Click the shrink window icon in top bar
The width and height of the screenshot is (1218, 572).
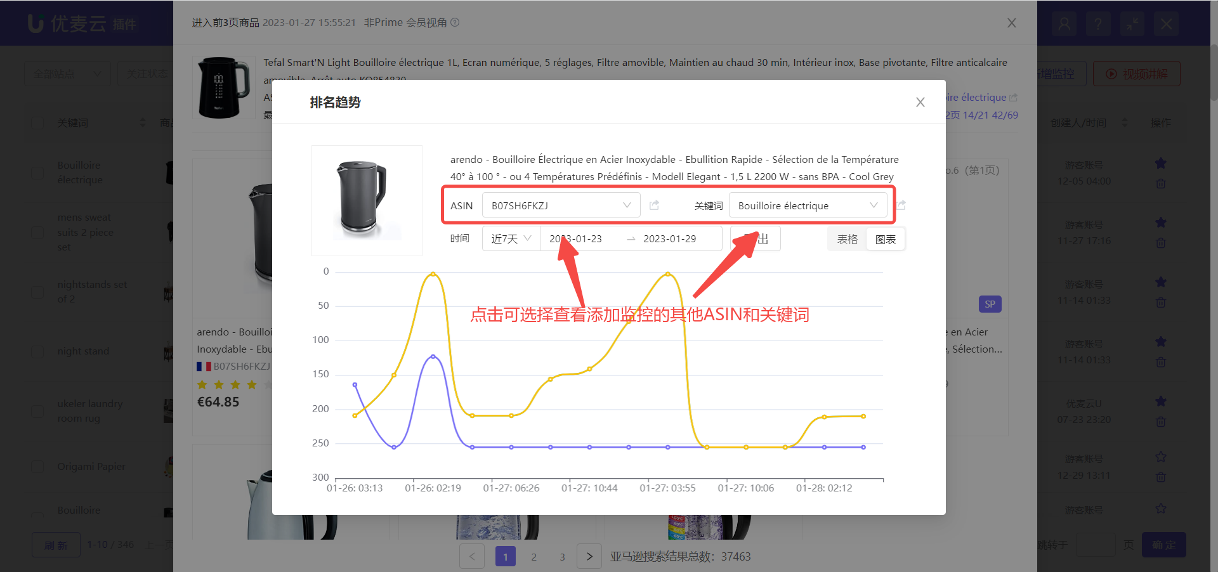[1132, 24]
